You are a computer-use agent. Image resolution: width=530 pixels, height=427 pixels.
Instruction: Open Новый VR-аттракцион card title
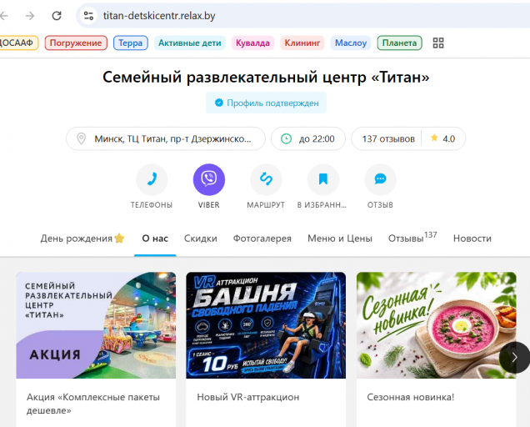(x=248, y=397)
